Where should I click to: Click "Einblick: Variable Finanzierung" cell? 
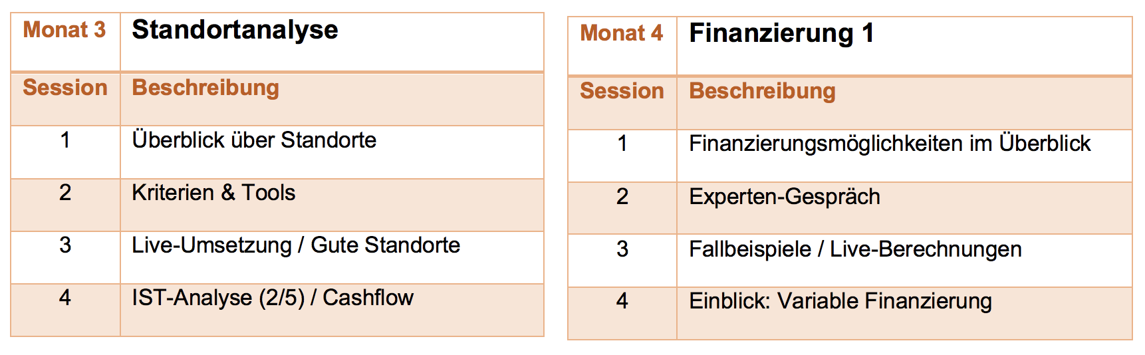(x=840, y=301)
